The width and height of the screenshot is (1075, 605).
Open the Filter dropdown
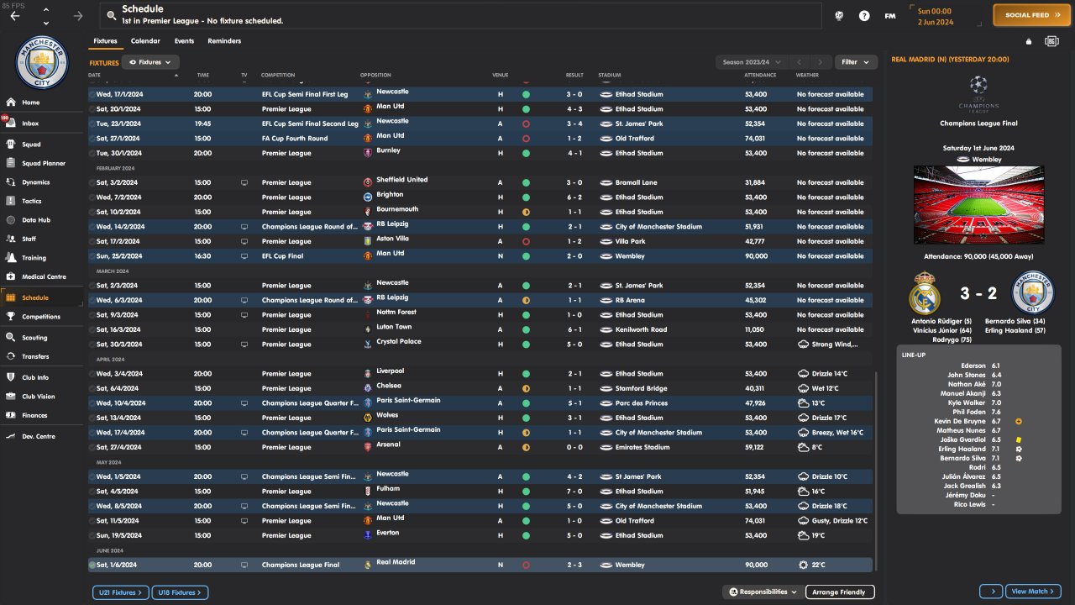pos(856,62)
